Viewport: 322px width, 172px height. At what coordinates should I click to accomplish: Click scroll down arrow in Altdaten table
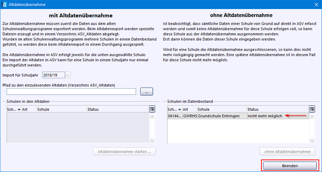click(152, 140)
